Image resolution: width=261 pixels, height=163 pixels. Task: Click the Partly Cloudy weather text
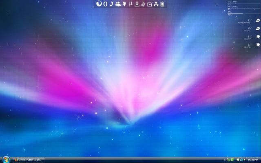pos(244,23)
